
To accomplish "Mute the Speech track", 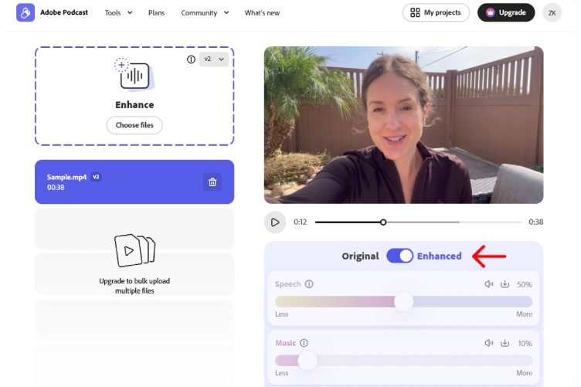I will tap(489, 284).
